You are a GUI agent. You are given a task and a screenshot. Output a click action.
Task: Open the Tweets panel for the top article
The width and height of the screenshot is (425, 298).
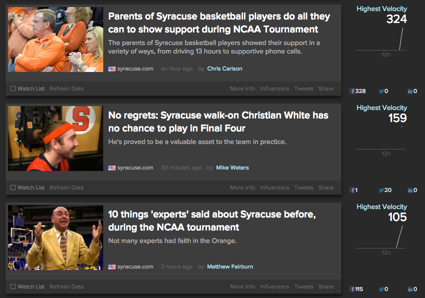(x=304, y=88)
